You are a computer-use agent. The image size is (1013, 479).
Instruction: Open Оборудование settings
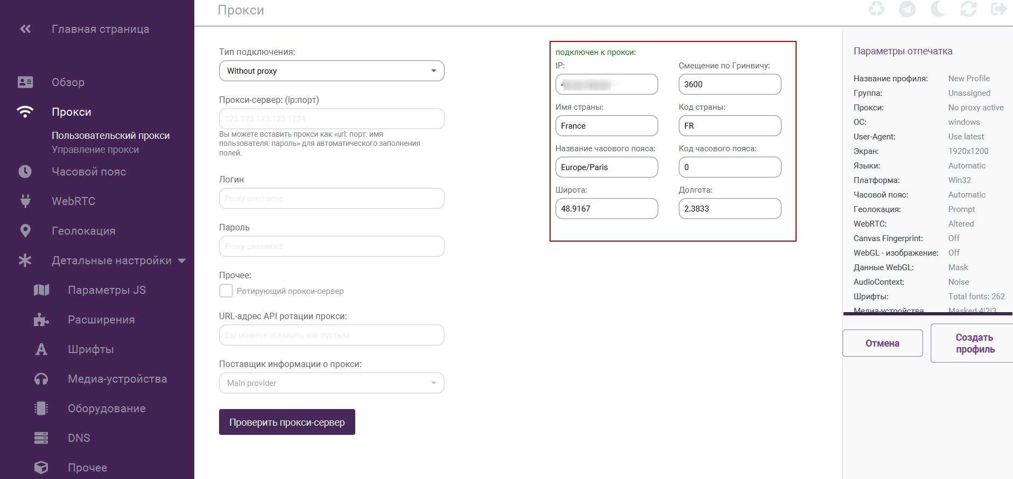click(107, 408)
